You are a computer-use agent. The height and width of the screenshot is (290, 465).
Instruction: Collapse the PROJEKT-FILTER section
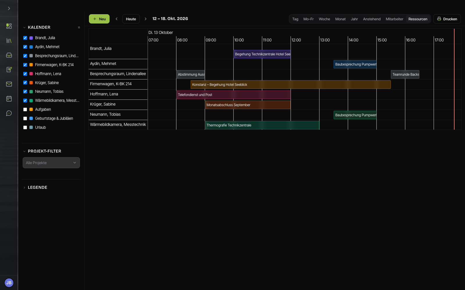click(x=24, y=151)
